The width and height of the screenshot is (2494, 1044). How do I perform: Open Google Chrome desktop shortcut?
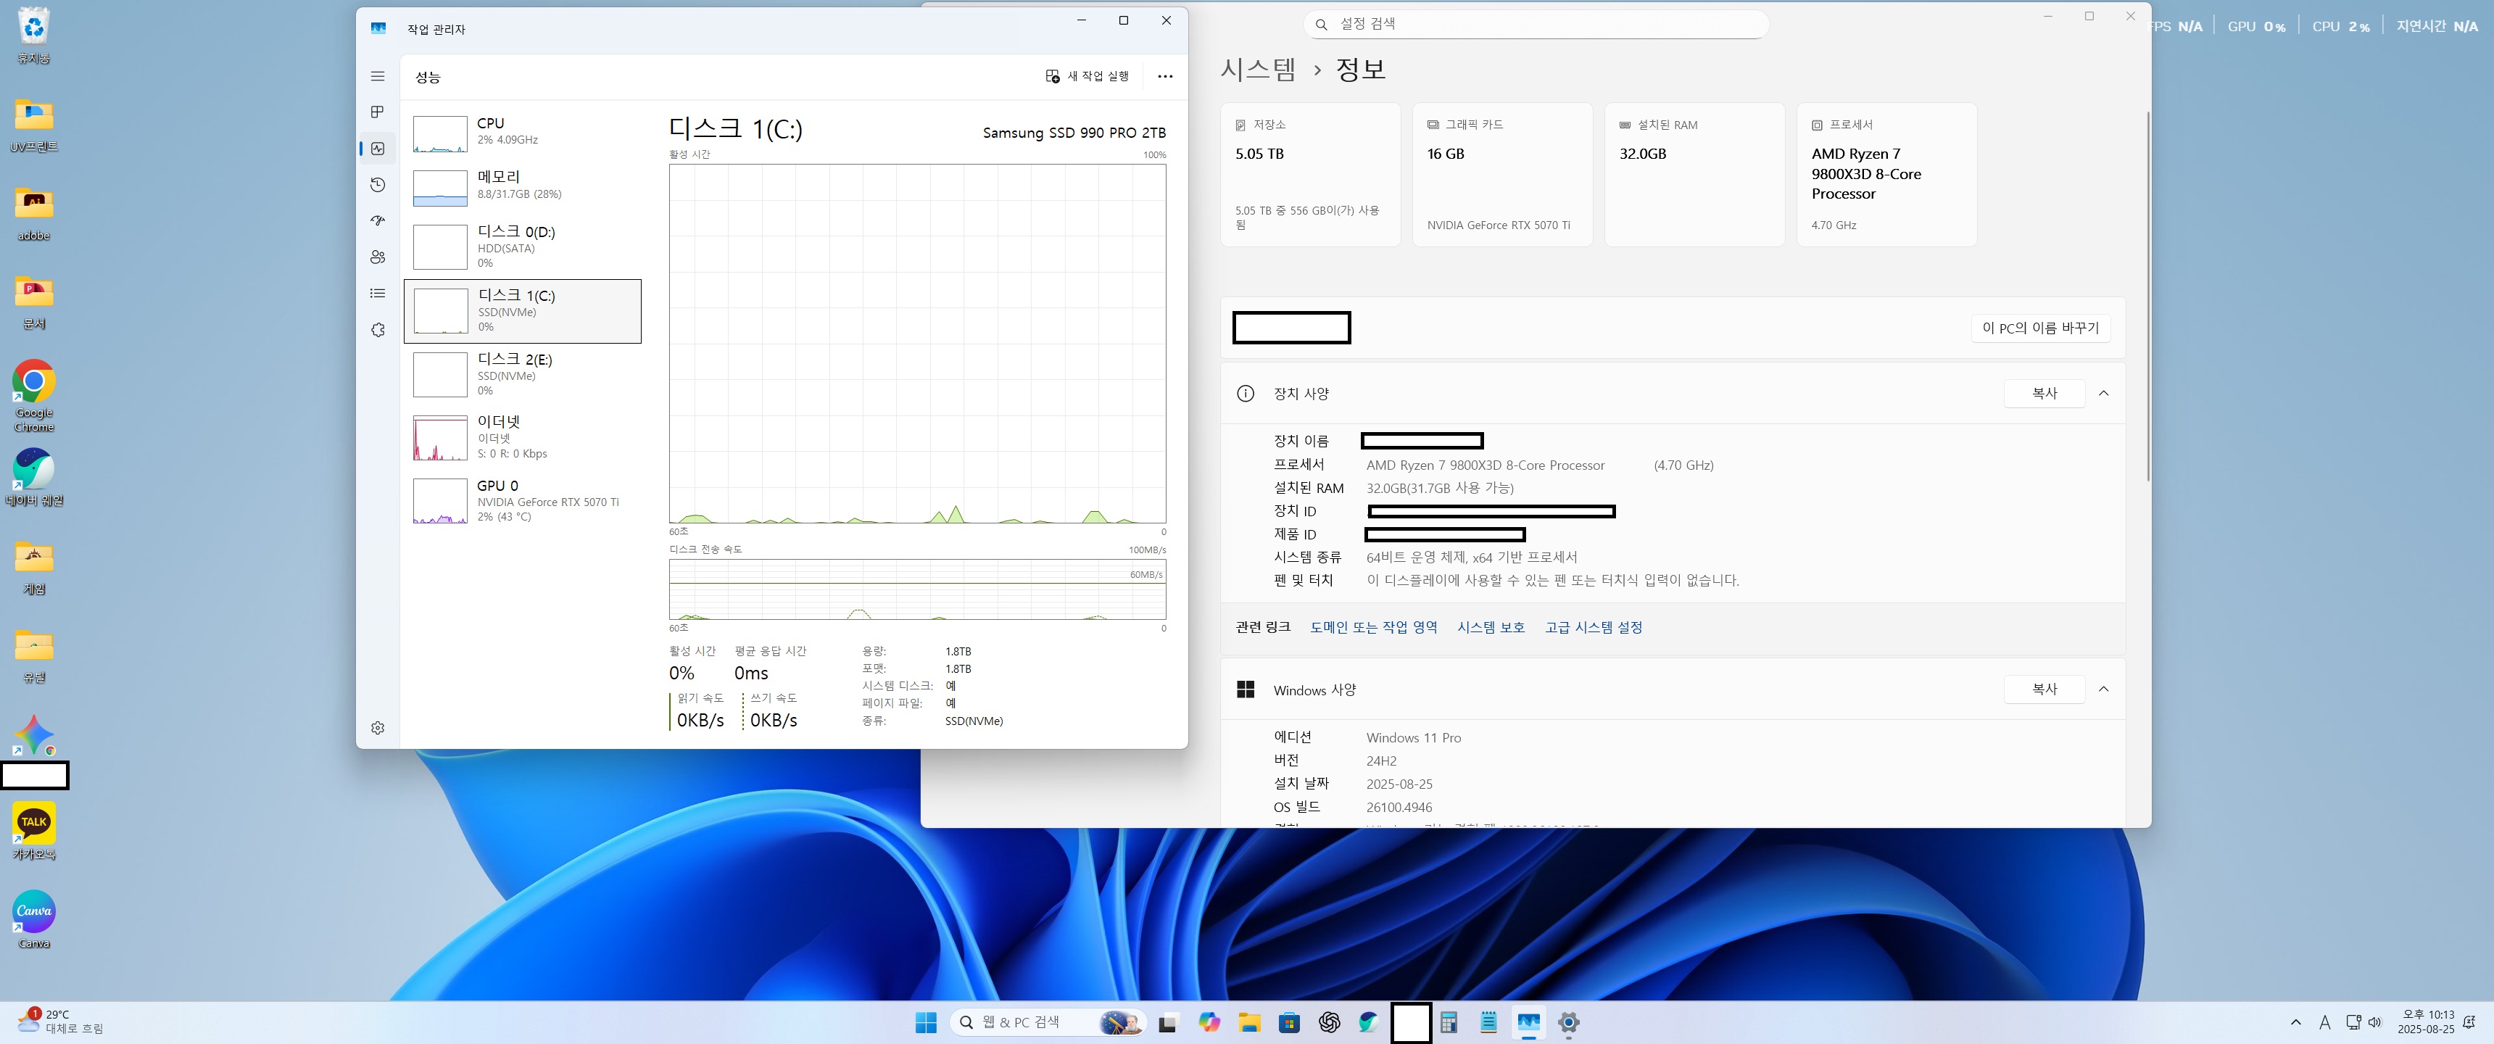click(x=34, y=395)
